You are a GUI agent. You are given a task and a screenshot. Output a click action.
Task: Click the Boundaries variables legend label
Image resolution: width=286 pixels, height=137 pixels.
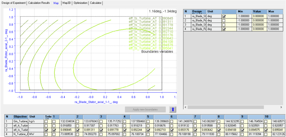(157, 52)
